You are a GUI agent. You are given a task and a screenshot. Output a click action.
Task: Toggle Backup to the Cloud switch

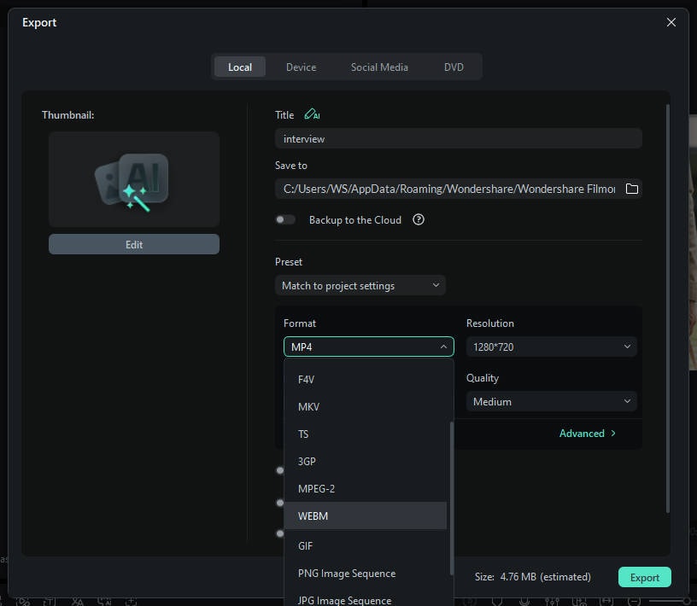(x=285, y=219)
